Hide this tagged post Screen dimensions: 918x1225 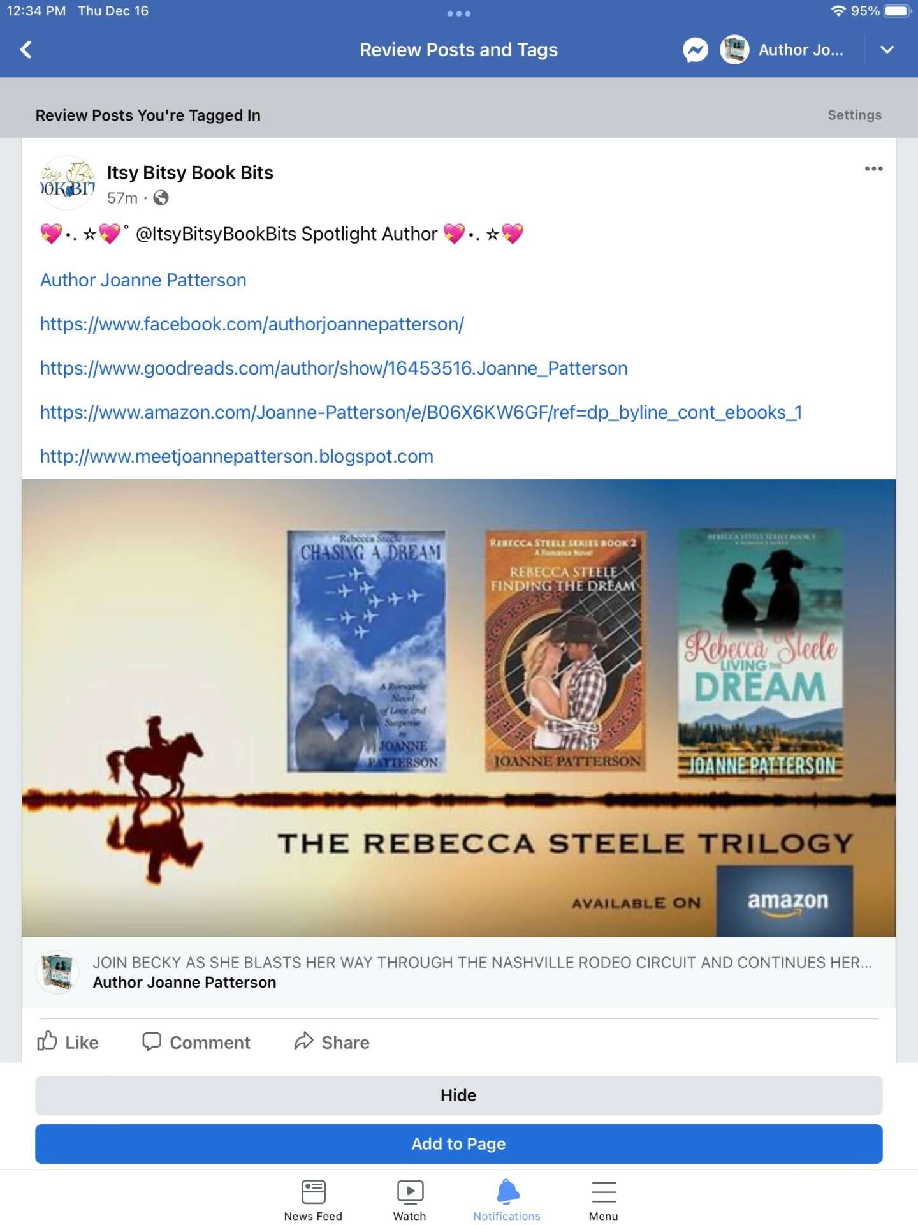point(459,1095)
